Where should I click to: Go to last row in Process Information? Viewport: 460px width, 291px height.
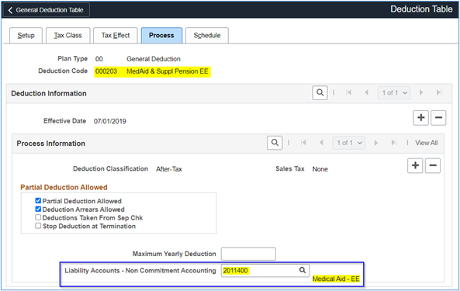[x=394, y=143]
